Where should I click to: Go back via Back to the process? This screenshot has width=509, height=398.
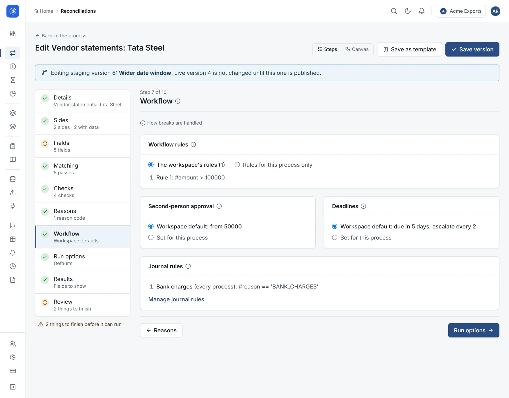(x=61, y=36)
